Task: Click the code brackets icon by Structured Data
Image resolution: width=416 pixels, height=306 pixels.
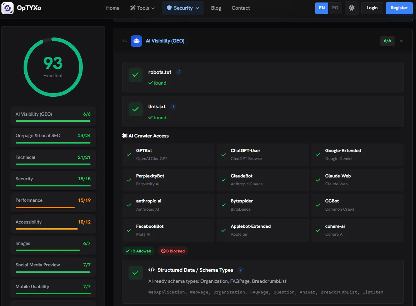Action: click(x=151, y=270)
